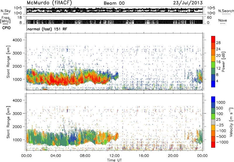The image size is (234, 162).
Task: Click the Velocity panel 'Slant Range [km]' label
Action: click(8, 122)
